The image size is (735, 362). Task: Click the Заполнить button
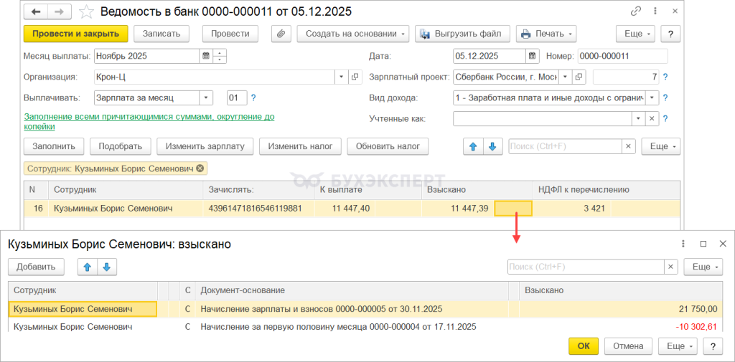coord(53,146)
